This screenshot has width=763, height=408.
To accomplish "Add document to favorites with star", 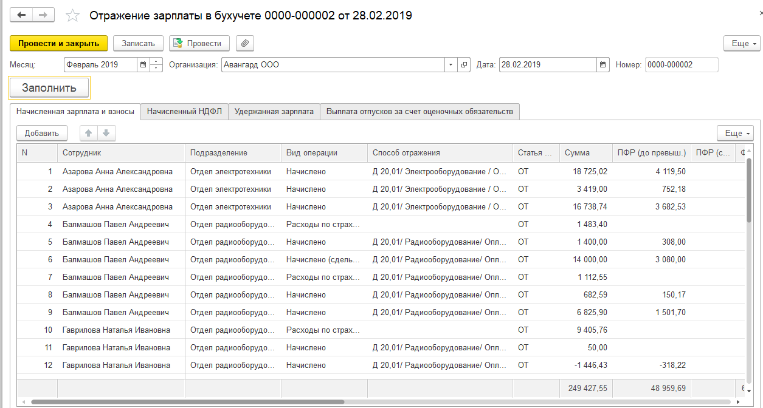I will [x=72, y=15].
